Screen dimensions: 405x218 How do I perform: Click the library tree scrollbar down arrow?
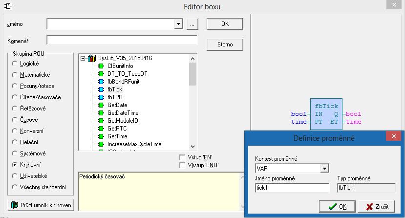point(192,147)
